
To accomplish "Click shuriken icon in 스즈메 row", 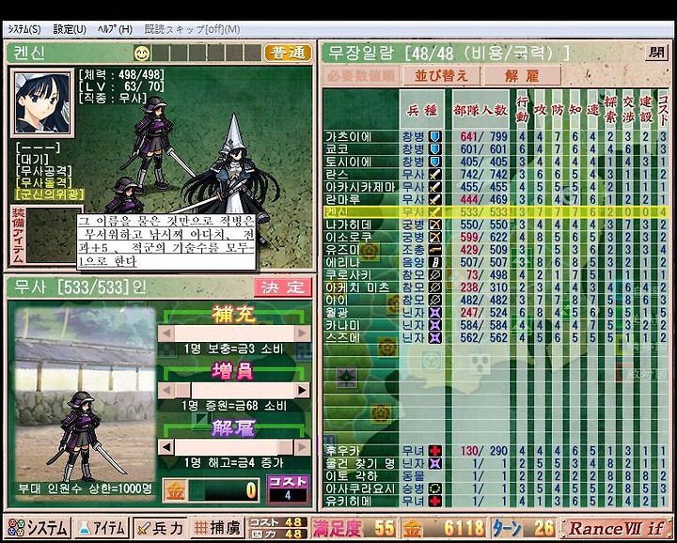I will tap(434, 337).
